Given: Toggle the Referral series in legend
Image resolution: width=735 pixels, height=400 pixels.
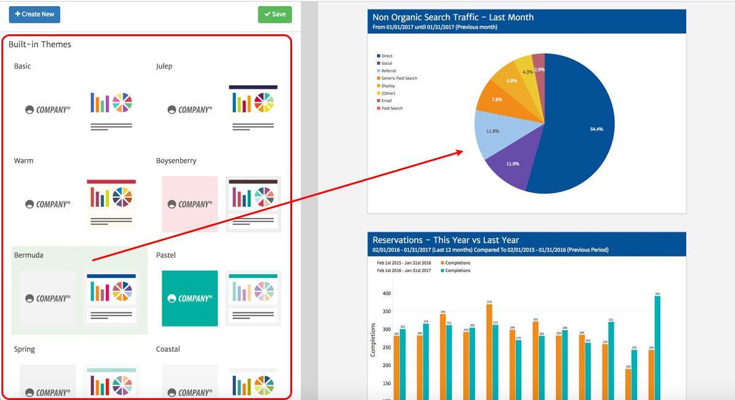Looking at the screenshot, I should [x=388, y=71].
